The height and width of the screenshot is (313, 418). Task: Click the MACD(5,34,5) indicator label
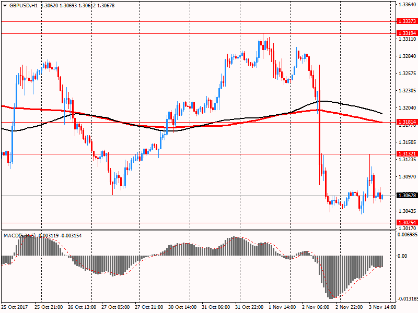coord(19,236)
